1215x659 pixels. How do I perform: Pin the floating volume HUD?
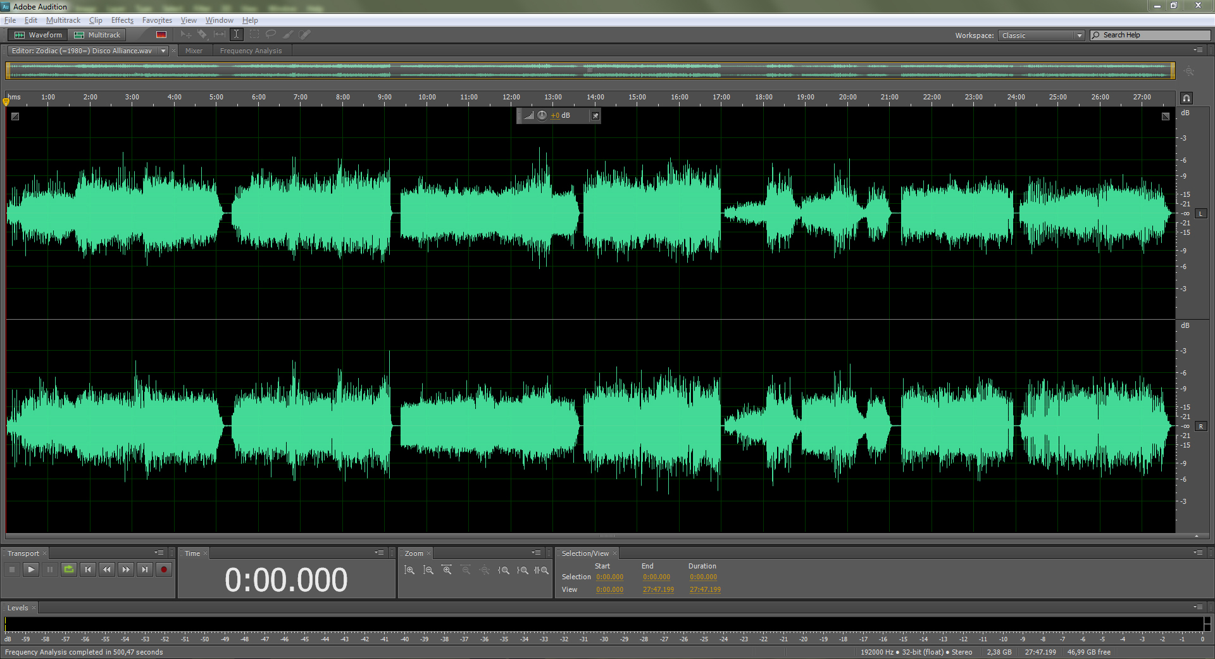[595, 116]
